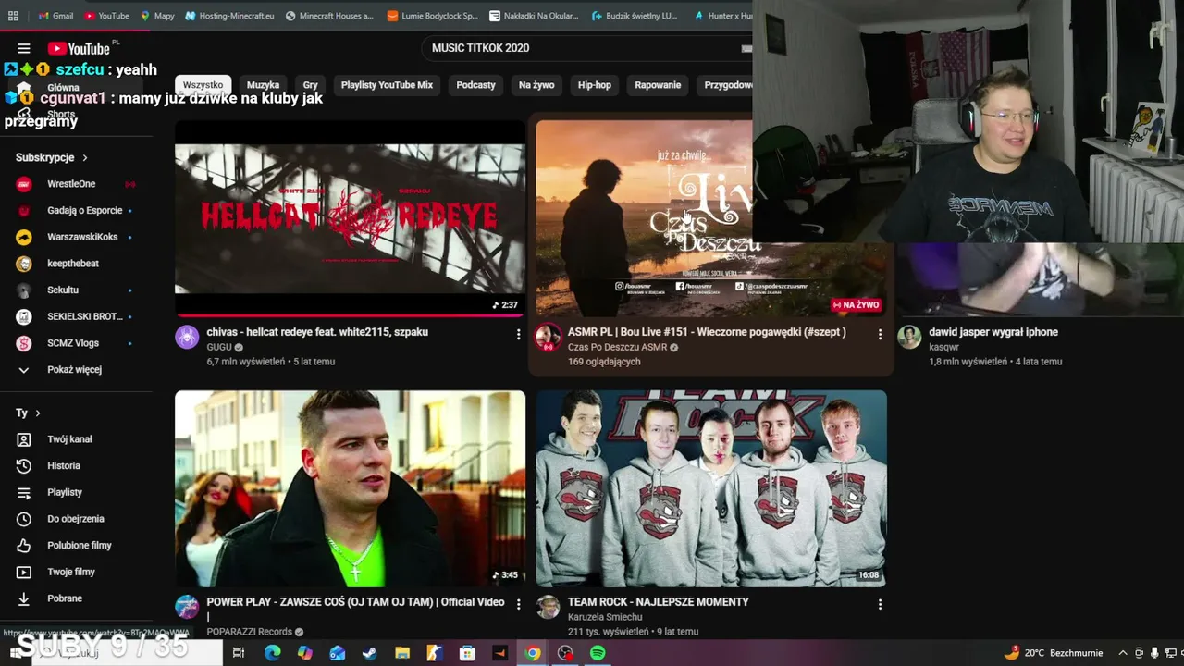Select the Playlisty YouTube Mix chip

[x=387, y=85]
